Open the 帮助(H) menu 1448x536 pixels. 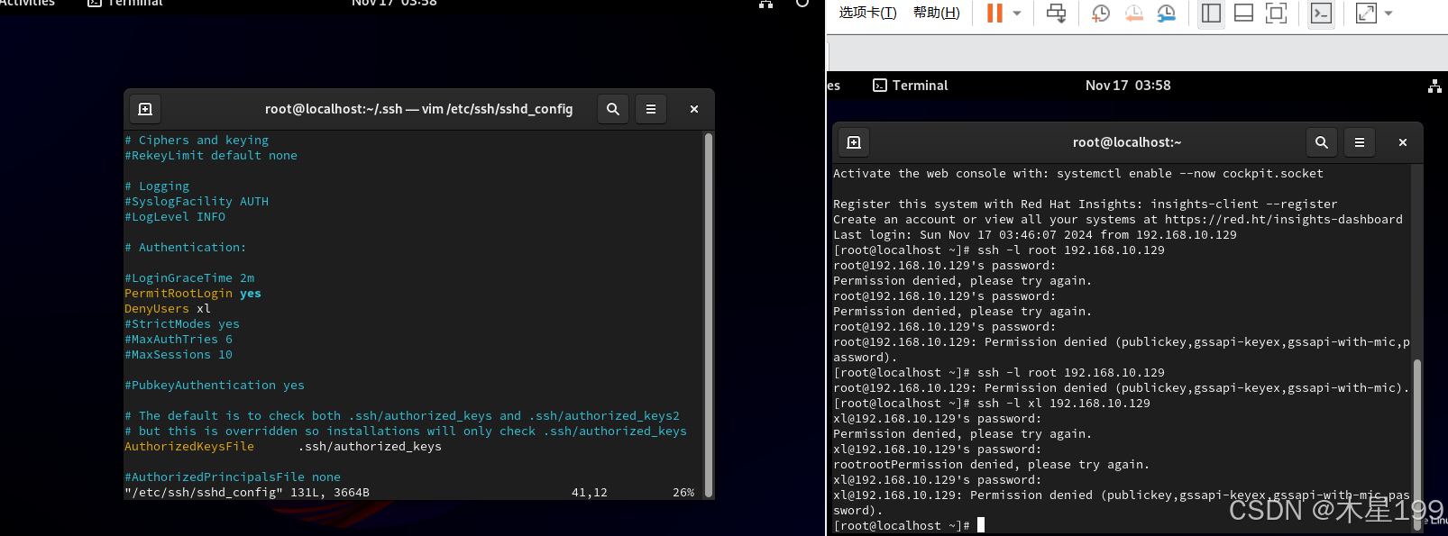pos(936,13)
